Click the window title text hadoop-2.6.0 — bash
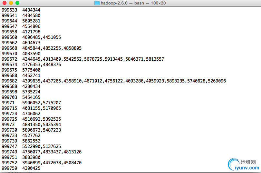 [x=122, y=3]
